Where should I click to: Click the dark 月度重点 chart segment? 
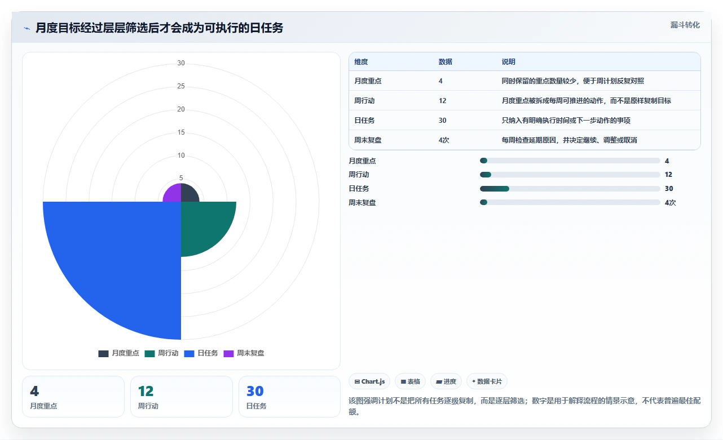[188, 194]
